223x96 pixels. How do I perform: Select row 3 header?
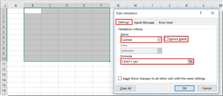coord(3,21)
